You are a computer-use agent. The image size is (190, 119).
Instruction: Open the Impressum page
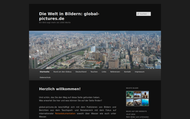click(140, 72)
